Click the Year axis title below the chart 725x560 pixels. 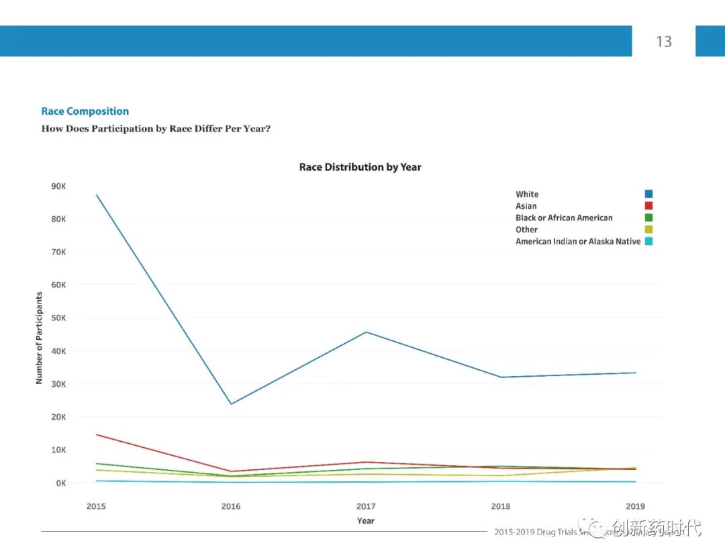366,521
